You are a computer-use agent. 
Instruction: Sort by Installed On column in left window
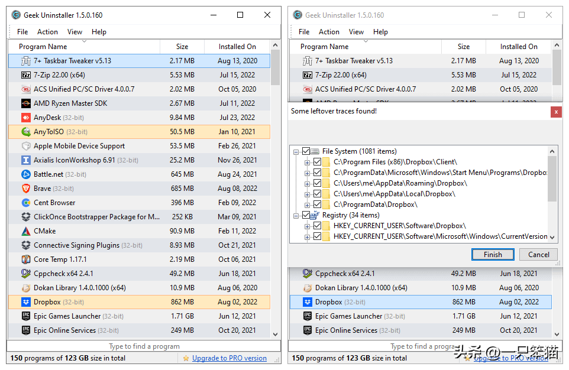[x=237, y=47]
